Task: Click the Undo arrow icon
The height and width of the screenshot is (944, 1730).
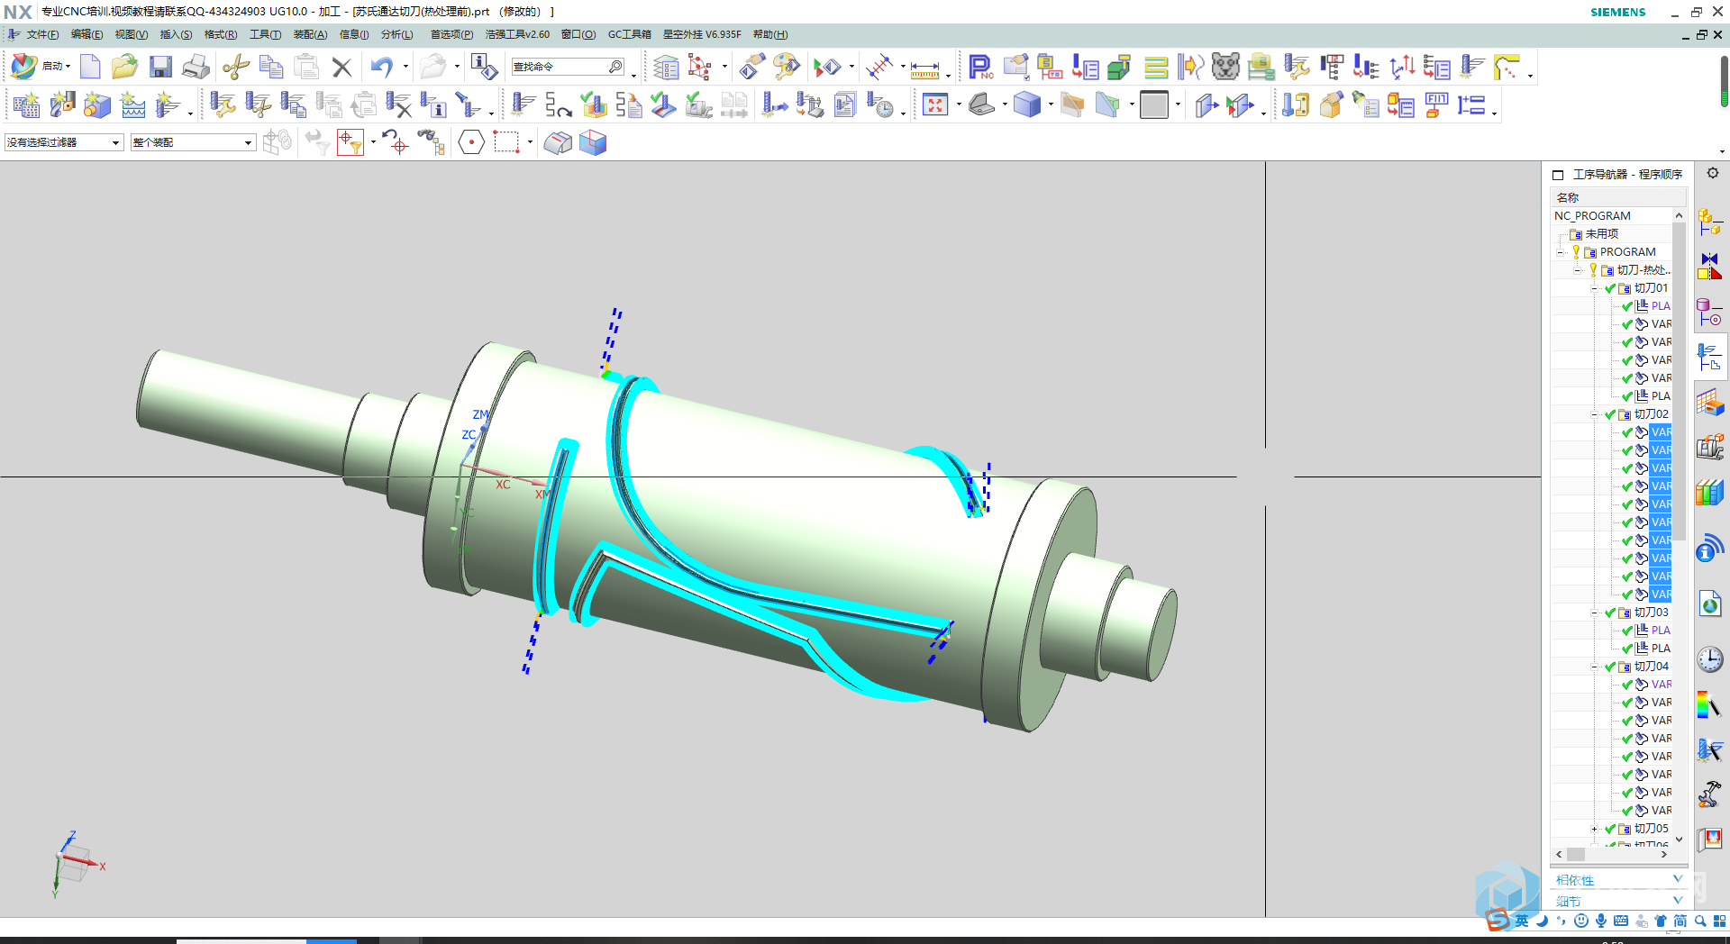Action: 382,67
